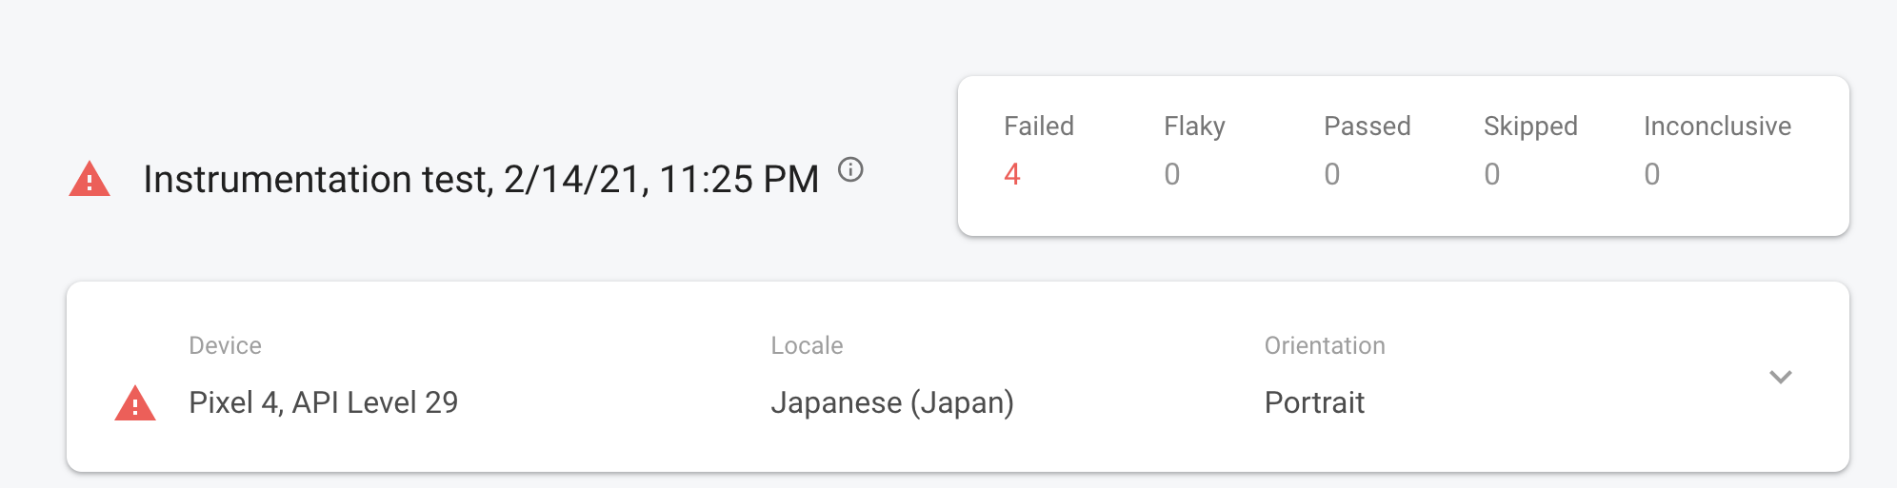Click the Passed count value
This screenshot has height=488, width=1897.
pos(1331,174)
